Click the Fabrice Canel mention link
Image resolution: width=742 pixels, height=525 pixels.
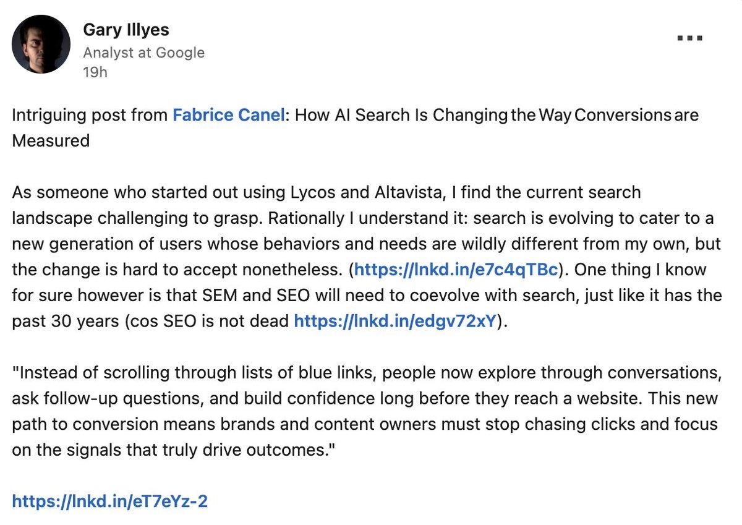pos(229,115)
